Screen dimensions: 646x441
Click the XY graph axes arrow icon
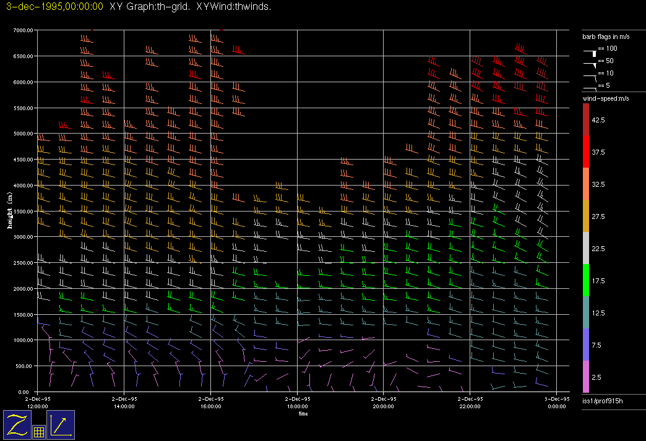(61, 425)
